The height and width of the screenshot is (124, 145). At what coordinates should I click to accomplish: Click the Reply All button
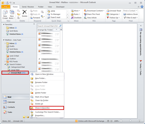point(35,14)
